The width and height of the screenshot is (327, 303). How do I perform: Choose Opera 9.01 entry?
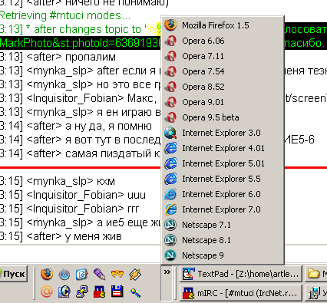tap(223, 102)
